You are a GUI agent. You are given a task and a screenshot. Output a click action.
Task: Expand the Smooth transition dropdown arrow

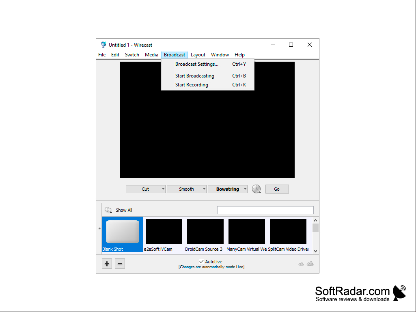tap(204, 189)
